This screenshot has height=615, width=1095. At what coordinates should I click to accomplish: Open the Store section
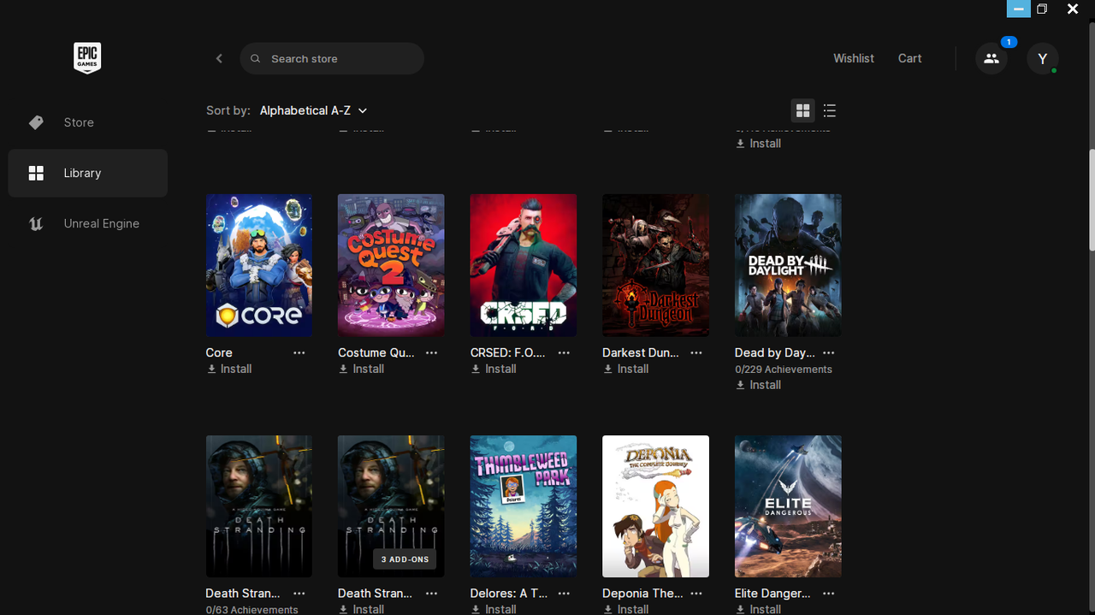pyautogui.click(x=88, y=122)
